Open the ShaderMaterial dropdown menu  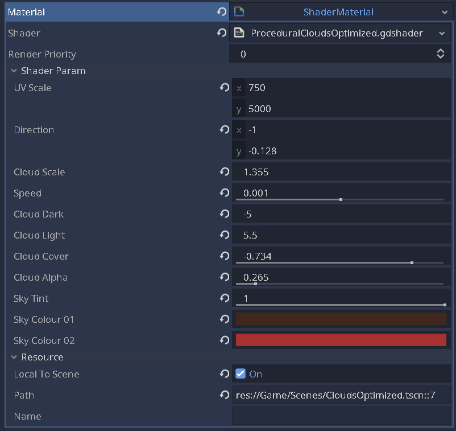[443, 12]
